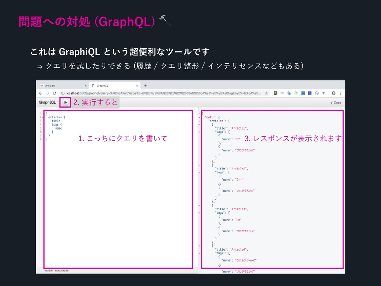Open the black-and-white pixelated extension icon
Screen dimensions: 381x286
275,93
